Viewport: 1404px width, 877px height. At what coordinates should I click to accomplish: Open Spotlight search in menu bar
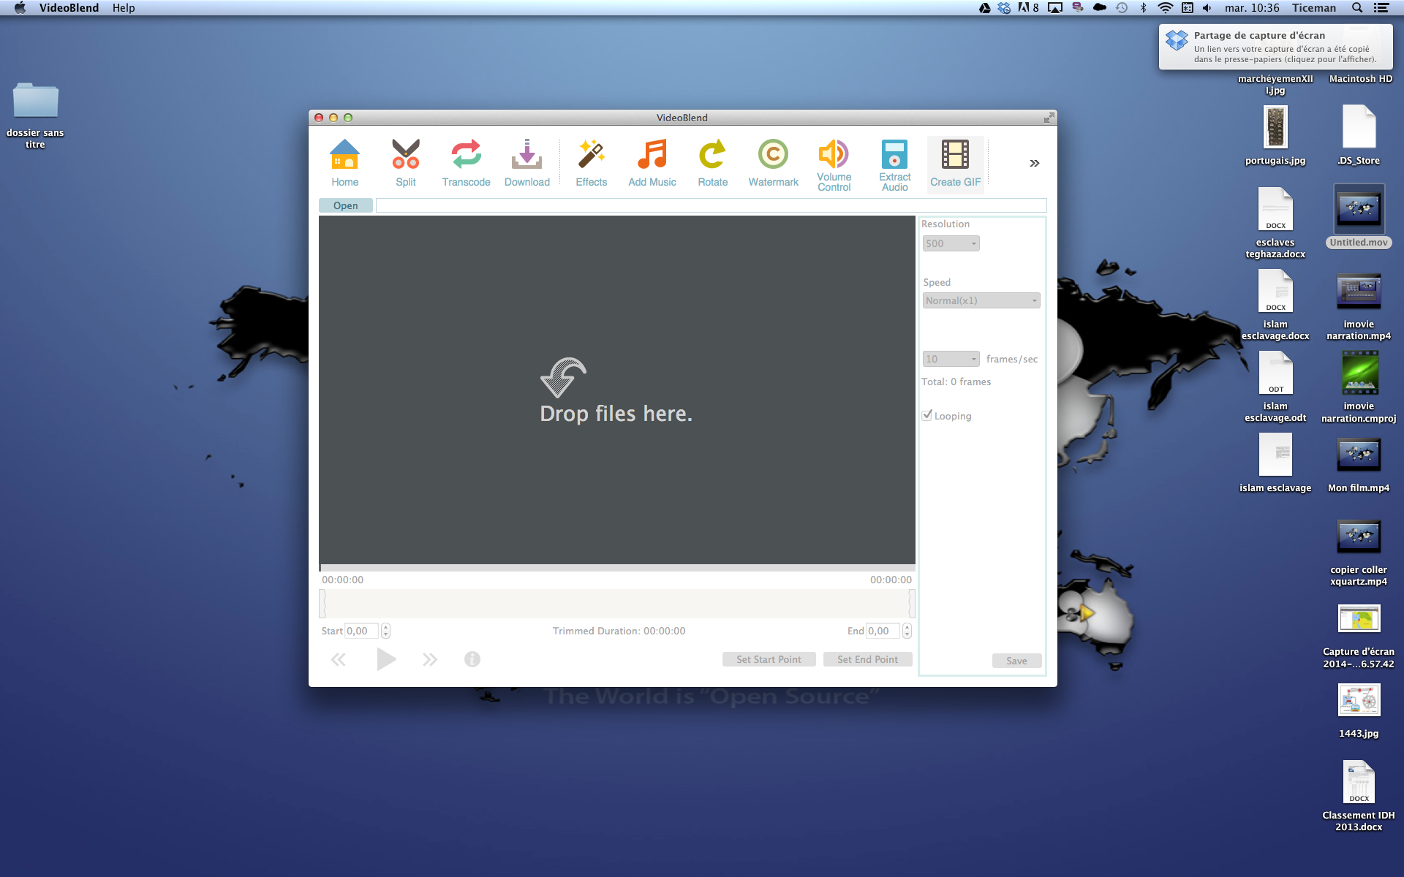(x=1356, y=7)
